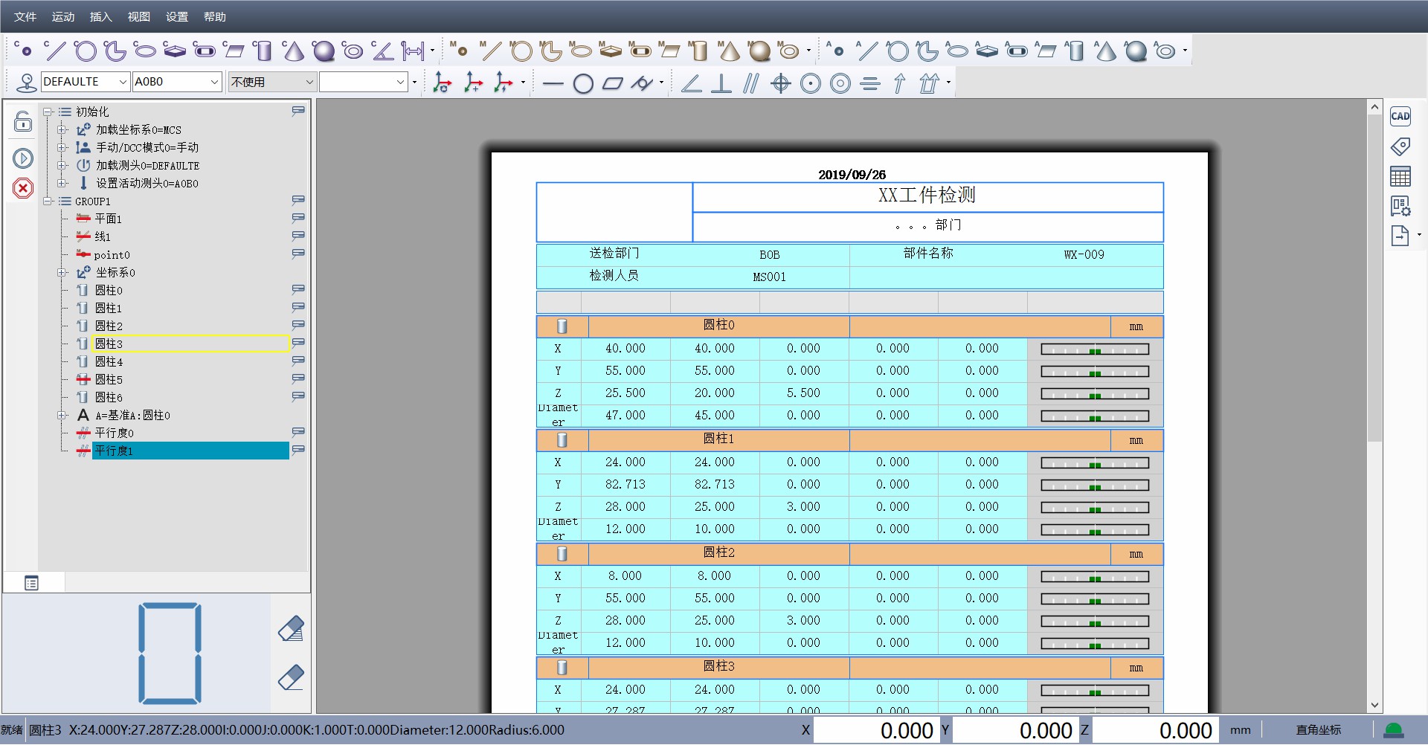Image resolution: width=1428 pixels, height=745 pixels.
Task: Open the 设置 menu
Action: tap(177, 16)
